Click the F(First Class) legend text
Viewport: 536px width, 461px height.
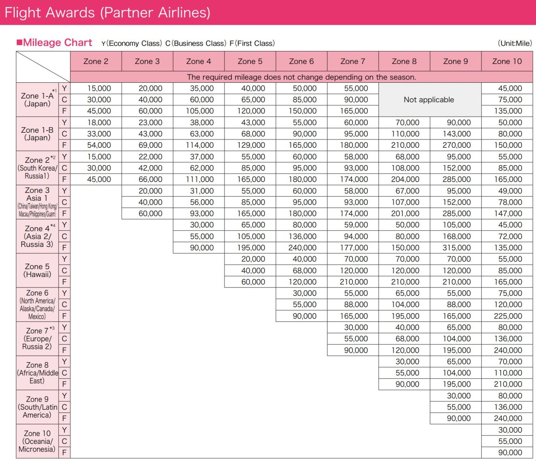252,43
